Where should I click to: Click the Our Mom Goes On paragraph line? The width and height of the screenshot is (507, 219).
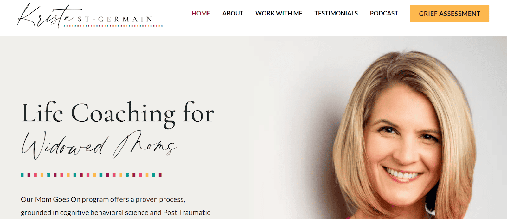pos(103,199)
